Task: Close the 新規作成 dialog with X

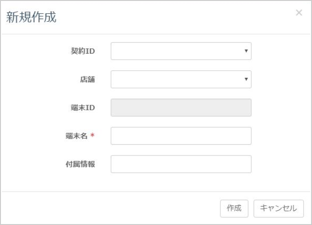Action: pos(299,13)
